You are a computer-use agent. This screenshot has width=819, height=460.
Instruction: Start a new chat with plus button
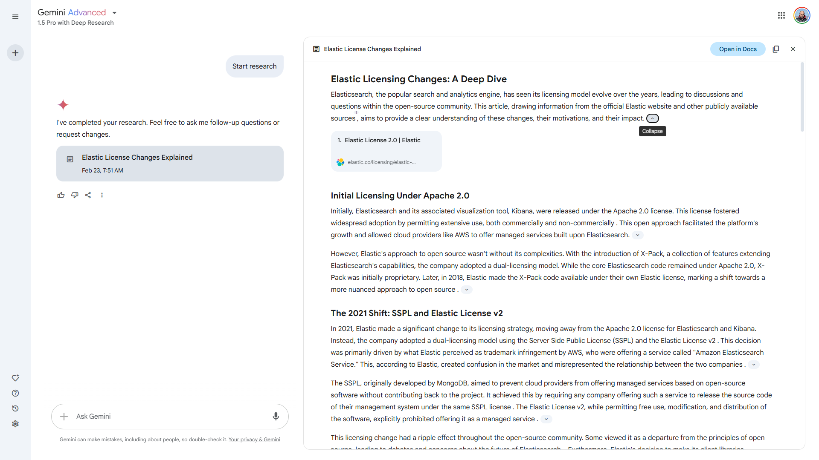coord(15,53)
